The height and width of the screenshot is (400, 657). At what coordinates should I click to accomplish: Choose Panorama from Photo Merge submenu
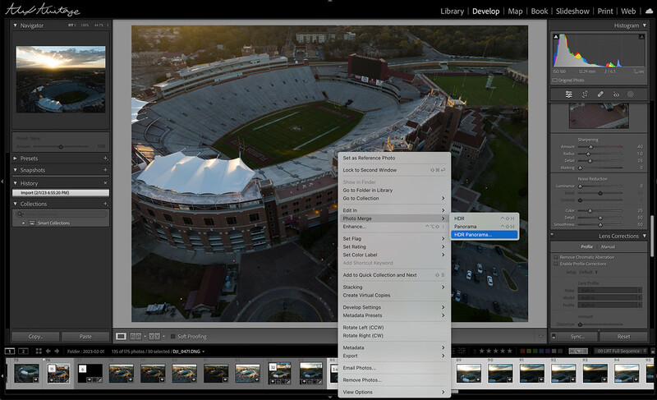coord(485,227)
